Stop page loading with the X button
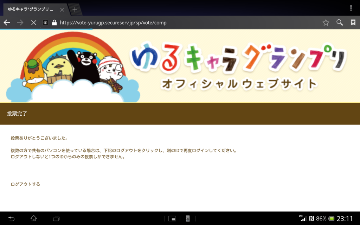 [x=33, y=22]
